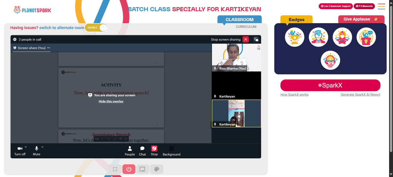
Task: Select Riya Sharma (You) video tile
Action: point(236,58)
